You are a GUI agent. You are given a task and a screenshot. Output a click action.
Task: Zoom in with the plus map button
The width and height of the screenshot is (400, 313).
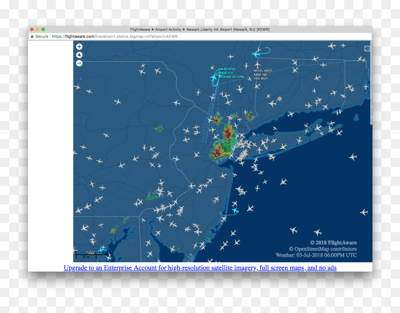pos(80,46)
